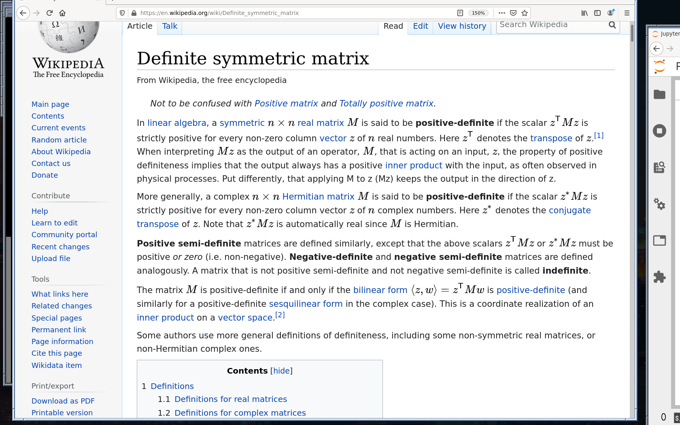680x425 pixels.
Task: Open the Random article sidebar link
Action: click(59, 140)
